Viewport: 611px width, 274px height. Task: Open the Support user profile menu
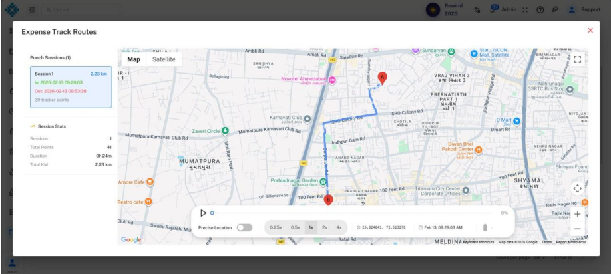click(x=584, y=10)
